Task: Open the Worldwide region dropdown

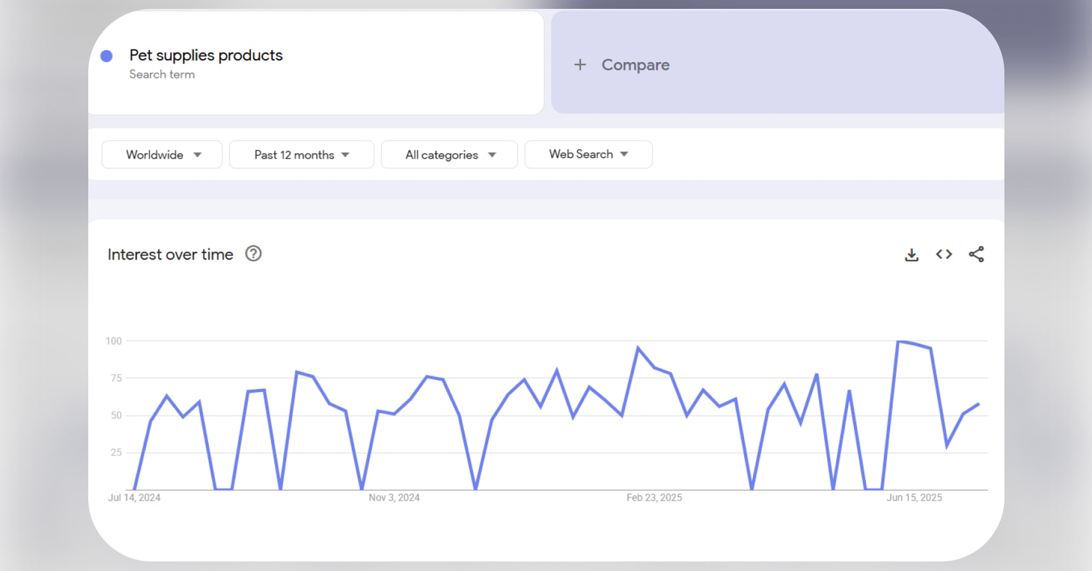Action: [161, 154]
